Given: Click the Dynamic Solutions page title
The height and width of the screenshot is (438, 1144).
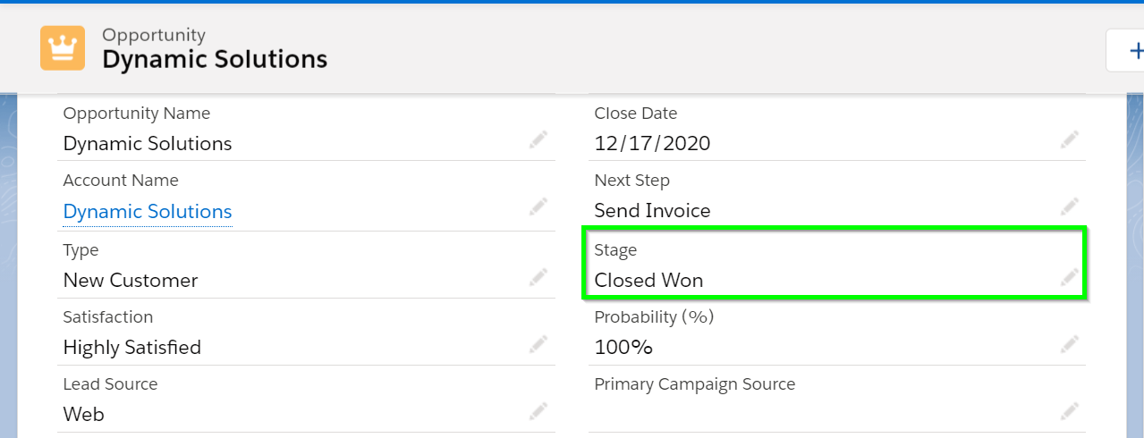Looking at the screenshot, I should point(215,60).
